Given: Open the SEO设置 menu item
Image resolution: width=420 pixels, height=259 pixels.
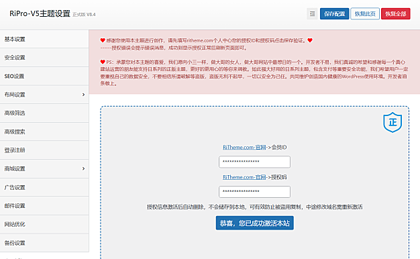Looking at the screenshot, I should pos(44,76).
